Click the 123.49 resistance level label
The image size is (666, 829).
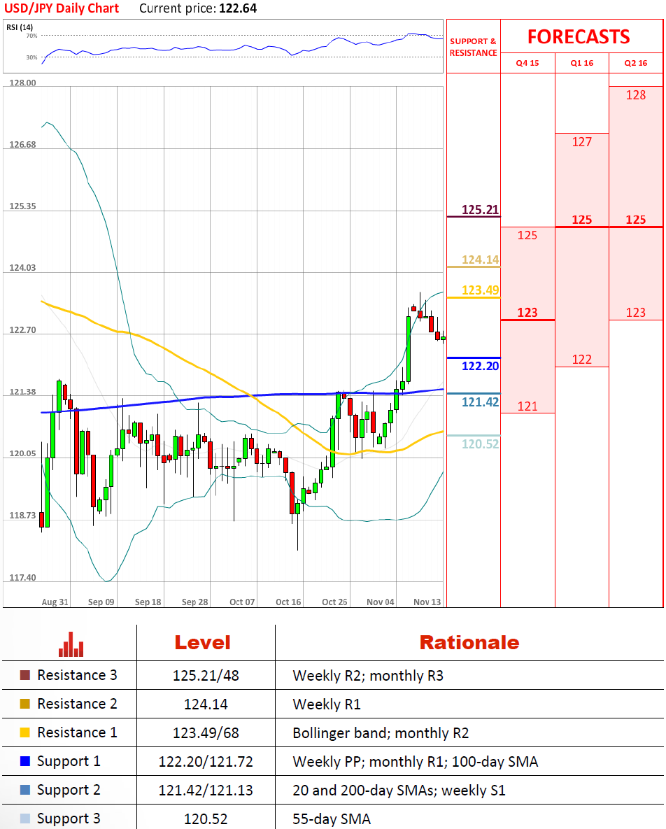coord(480,290)
